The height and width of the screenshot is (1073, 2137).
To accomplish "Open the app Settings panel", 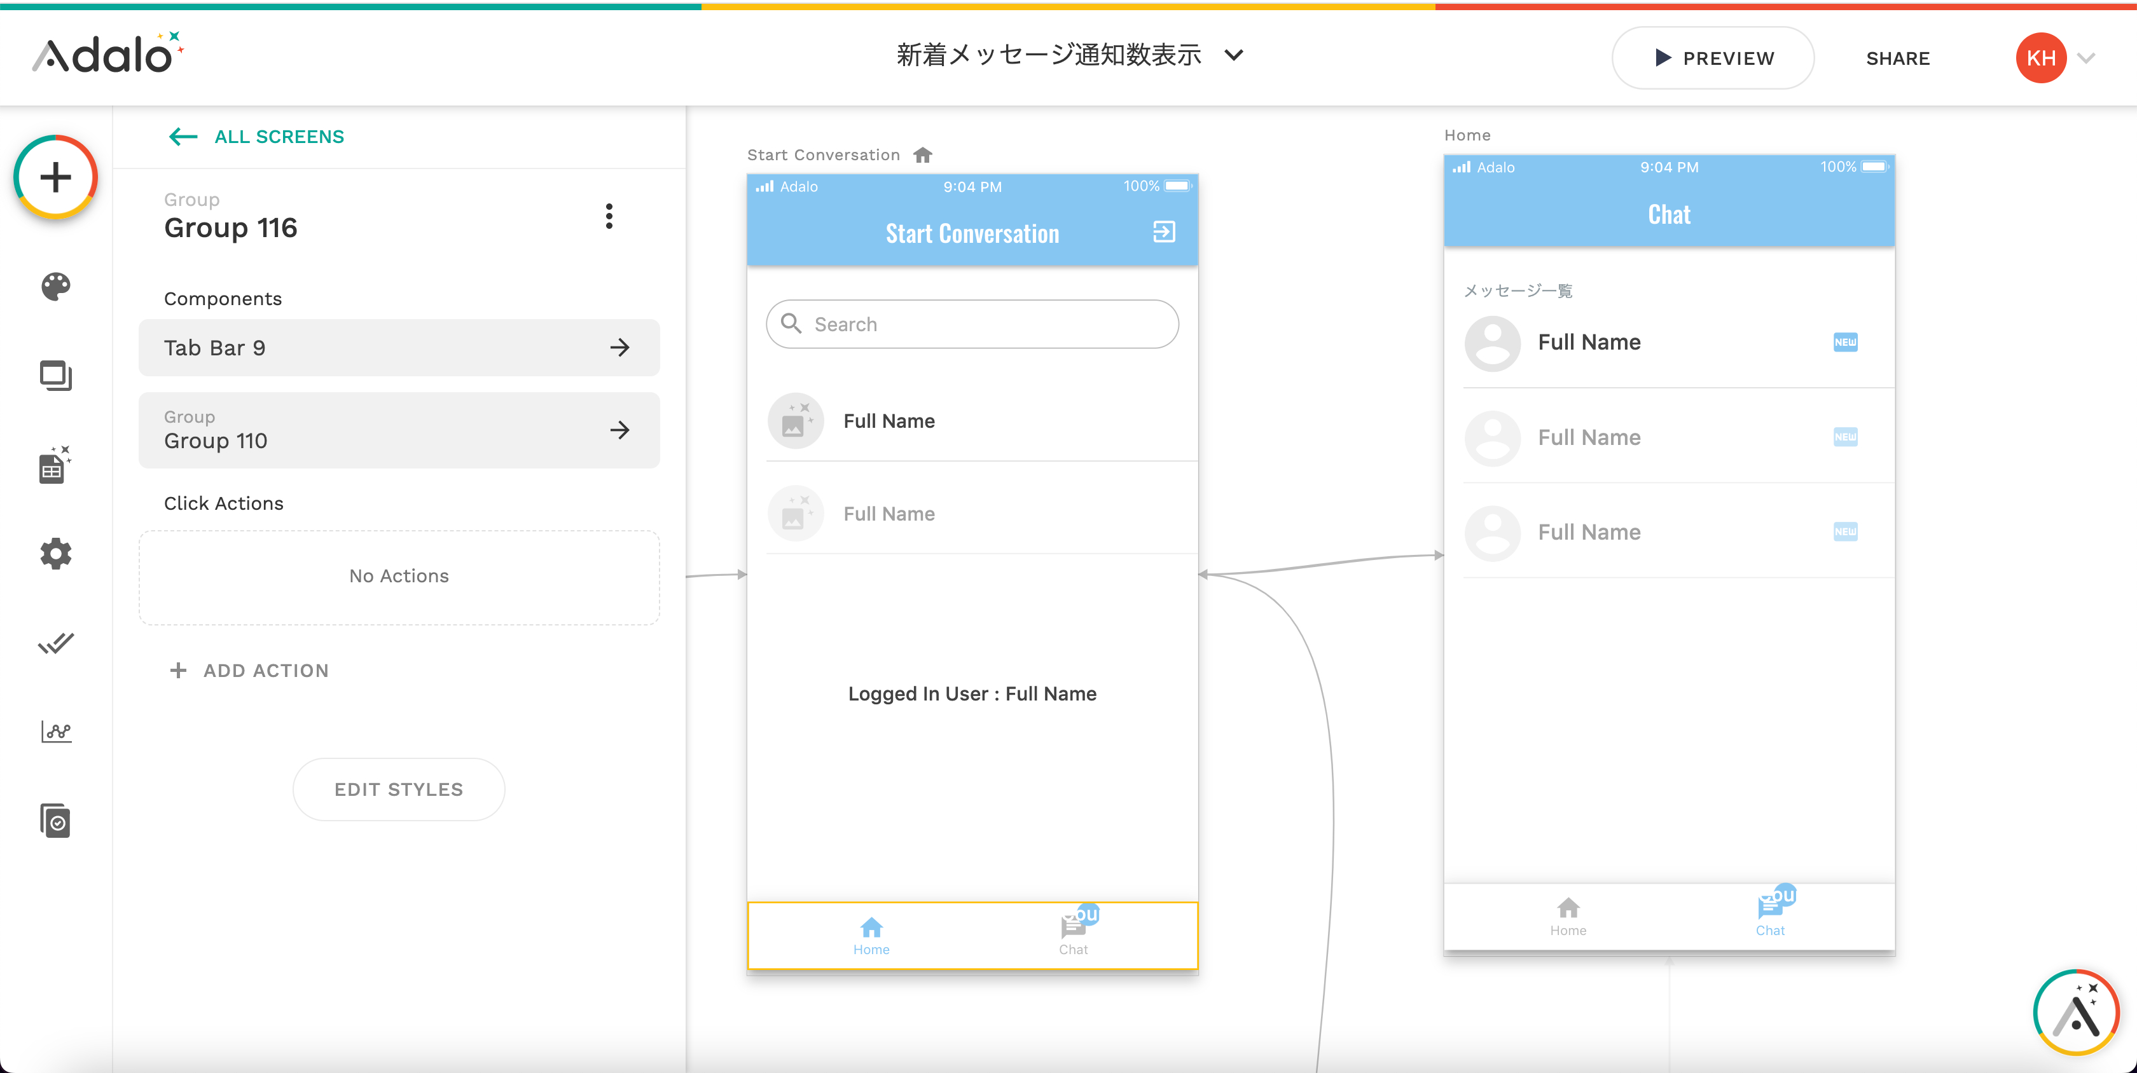I will click(x=55, y=553).
